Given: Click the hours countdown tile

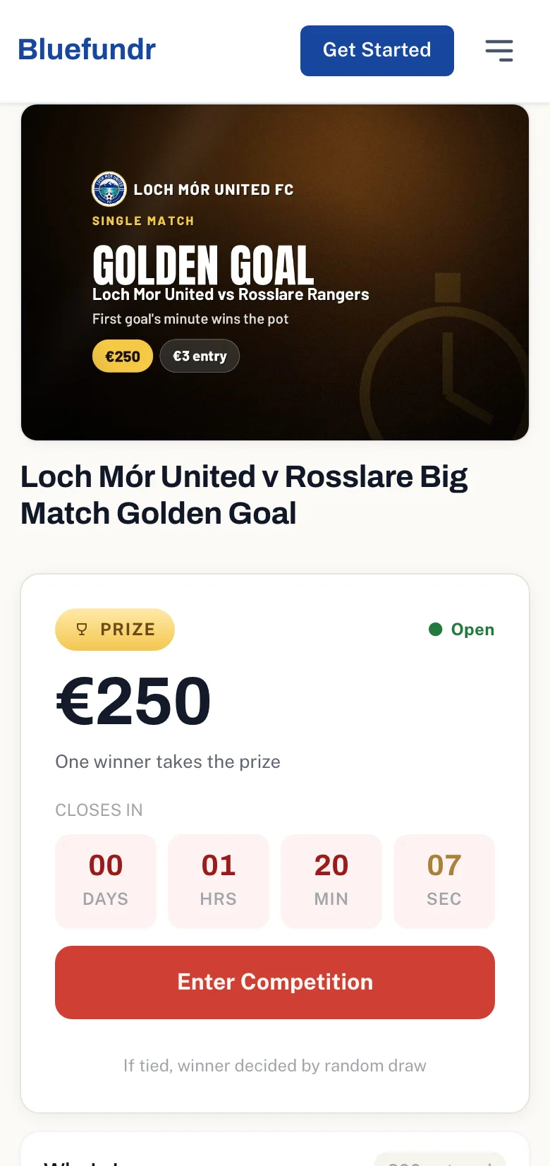Looking at the screenshot, I should click(x=219, y=882).
